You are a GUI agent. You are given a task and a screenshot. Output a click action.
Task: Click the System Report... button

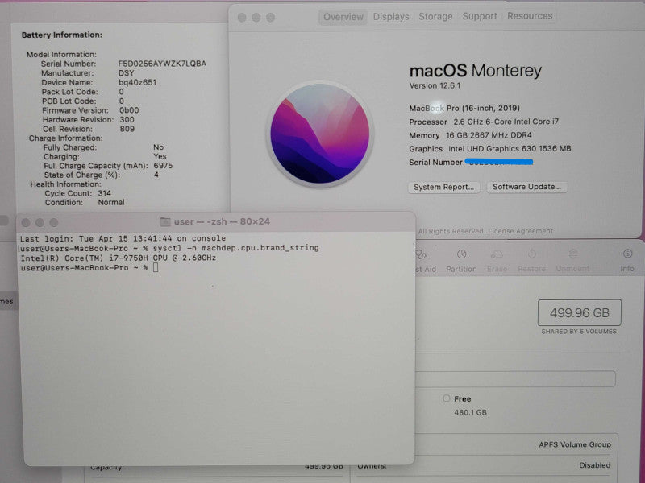click(444, 187)
